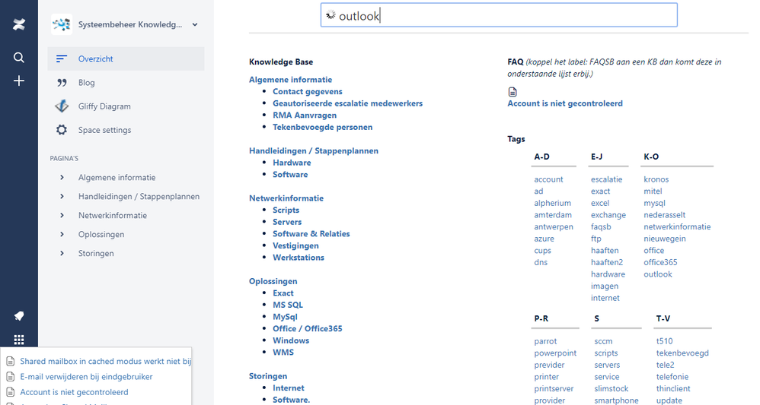Open Software link under Handleidingen
The width and height of the screenshot is (760, 405).
[290, 175]
